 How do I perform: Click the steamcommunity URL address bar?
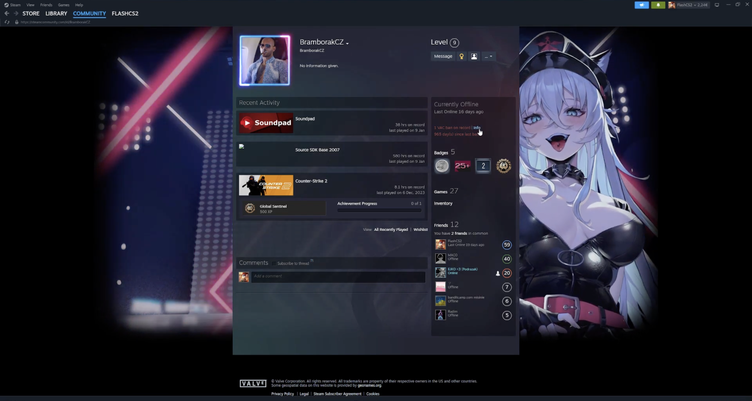click(55, 22)
